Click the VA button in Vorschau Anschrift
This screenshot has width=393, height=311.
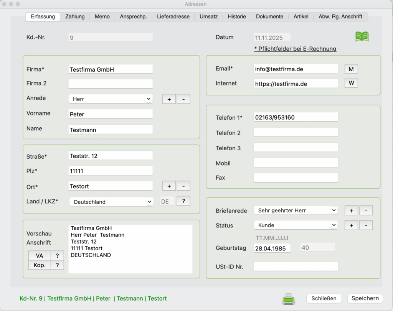[x=40, y=256]
